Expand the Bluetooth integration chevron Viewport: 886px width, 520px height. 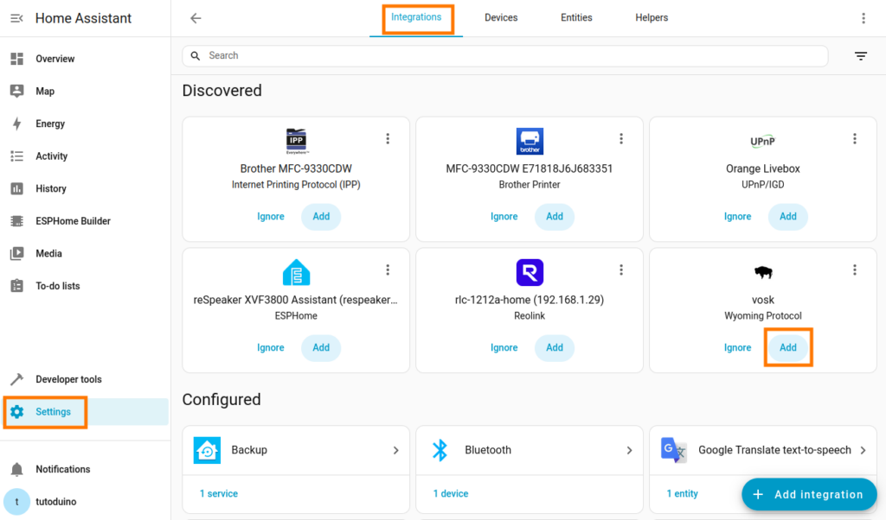(629, 450)
